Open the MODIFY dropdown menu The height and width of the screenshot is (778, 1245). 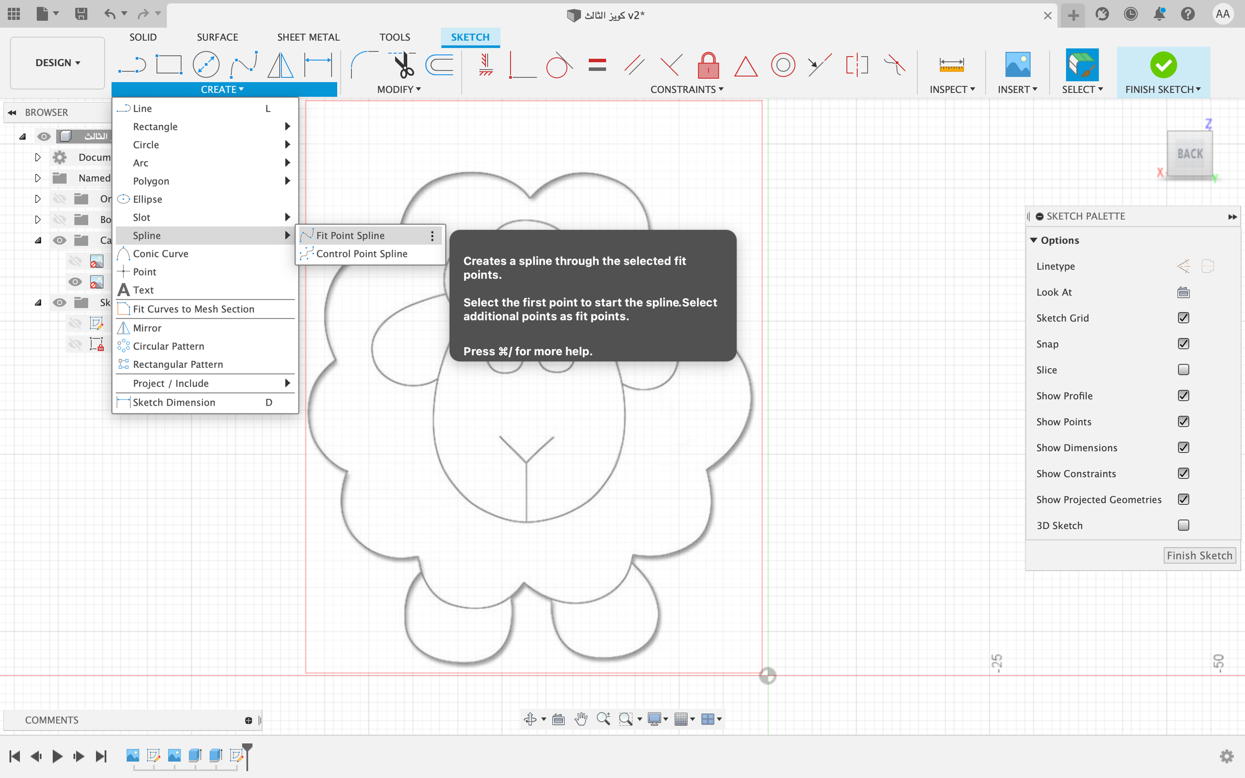pos(399,90)
